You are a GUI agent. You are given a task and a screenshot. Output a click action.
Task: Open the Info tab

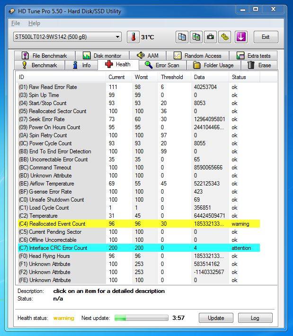[81, 65]
